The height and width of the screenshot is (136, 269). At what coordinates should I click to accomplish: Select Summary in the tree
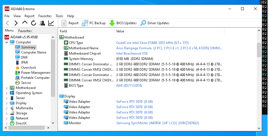click(28, 47)
